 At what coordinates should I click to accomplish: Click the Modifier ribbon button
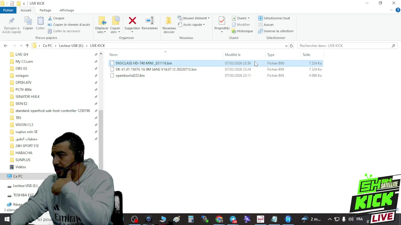(x=241, y=25)
